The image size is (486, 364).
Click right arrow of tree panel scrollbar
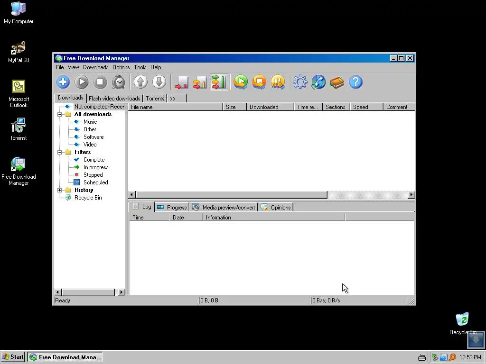[121, 292]
